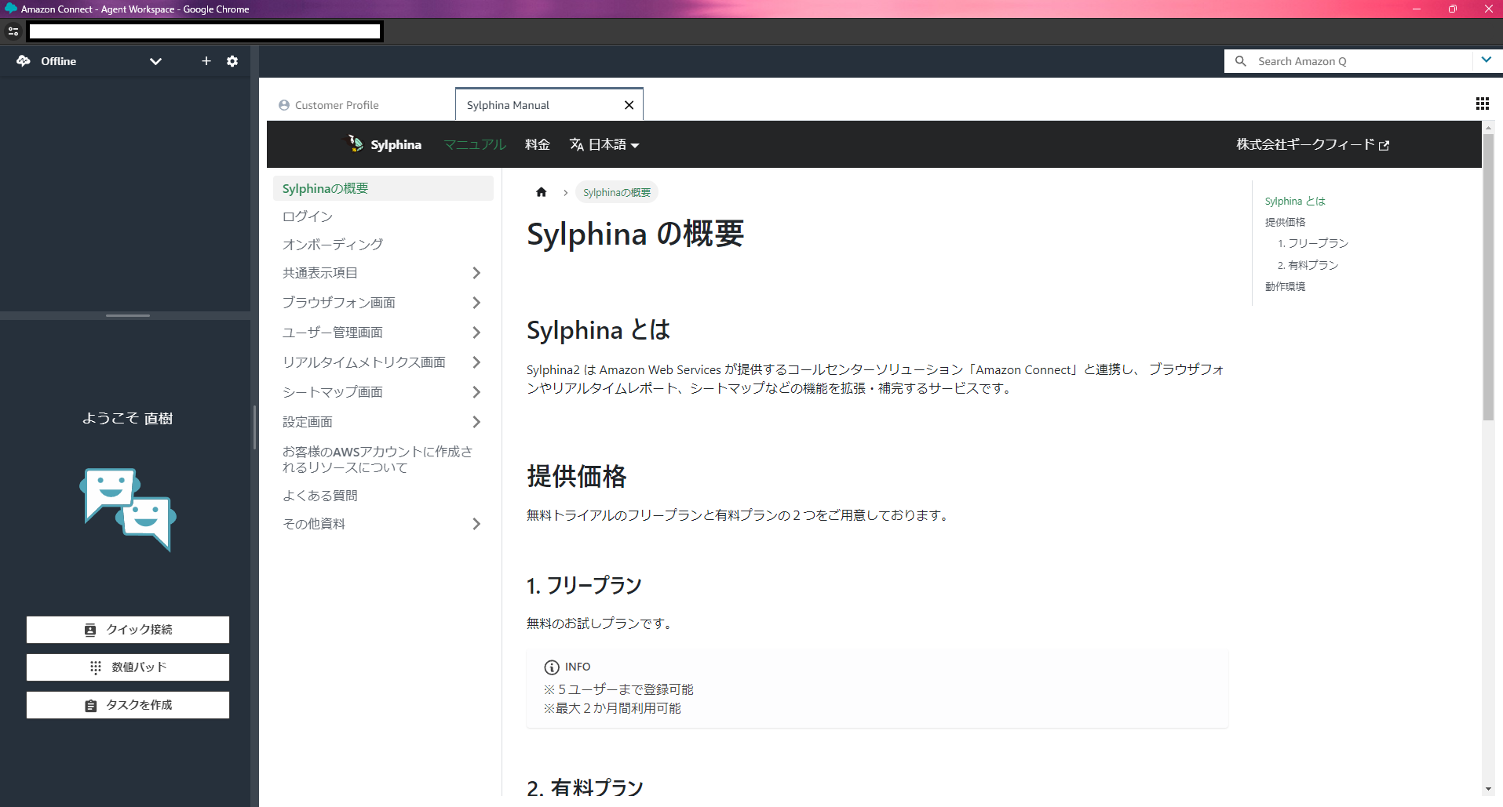Screen dimensions: 1503x807
Task: Click the search magnifier icon in Amazon Q
Action: pos(1240,61)
